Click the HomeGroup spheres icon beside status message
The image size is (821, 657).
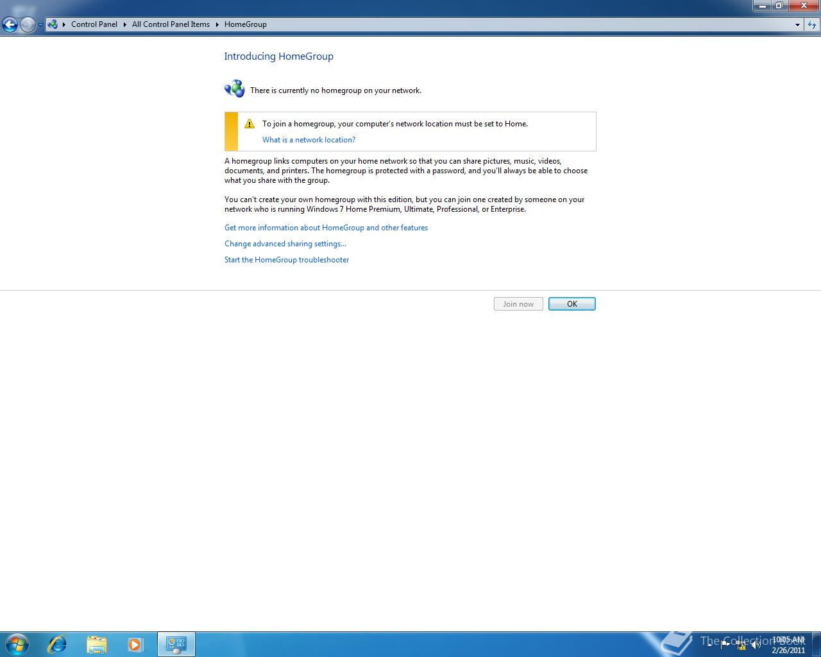pyautogui.click(x=235, y=89)
